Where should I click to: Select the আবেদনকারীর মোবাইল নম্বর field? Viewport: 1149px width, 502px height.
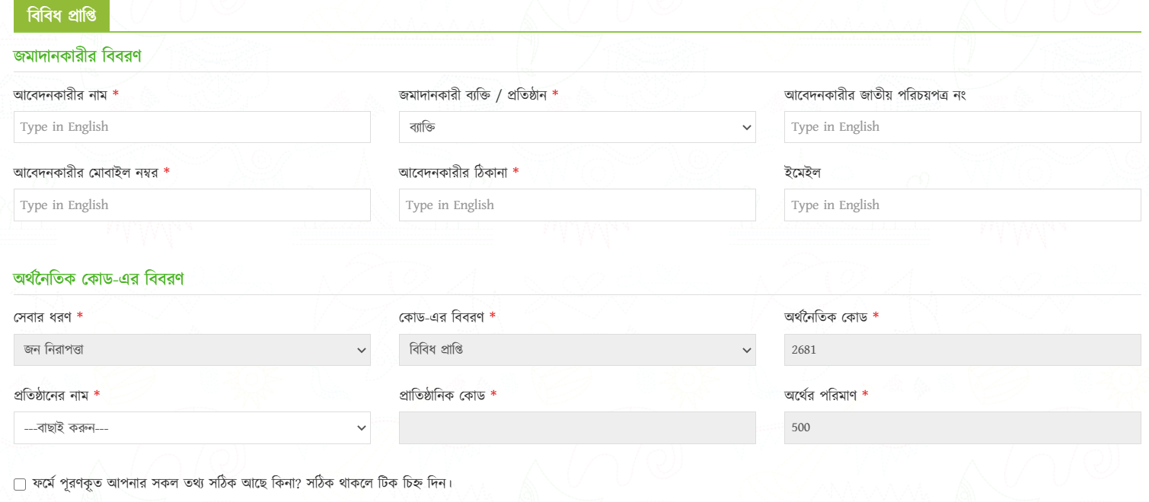click(x=191, y=205)
